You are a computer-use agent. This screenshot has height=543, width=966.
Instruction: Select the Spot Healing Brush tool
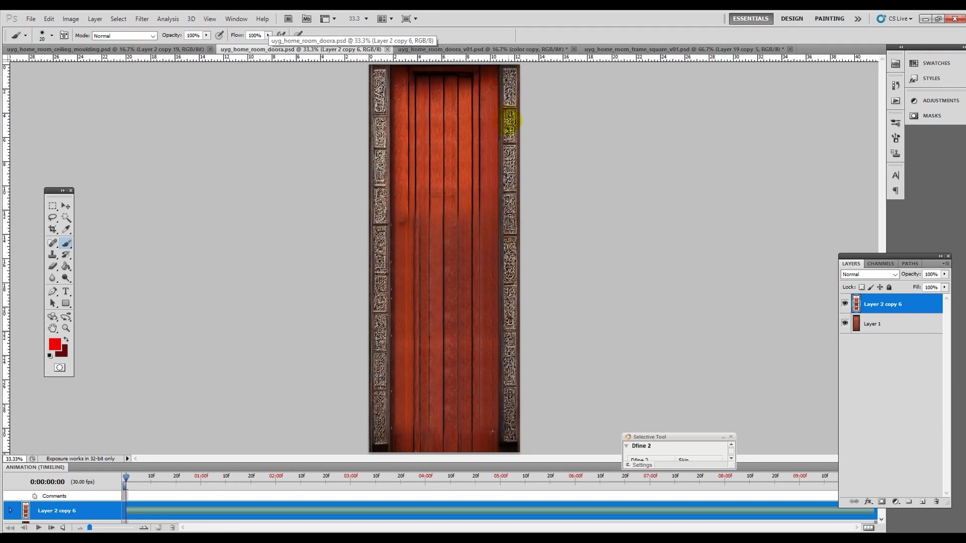click(52, 243)
